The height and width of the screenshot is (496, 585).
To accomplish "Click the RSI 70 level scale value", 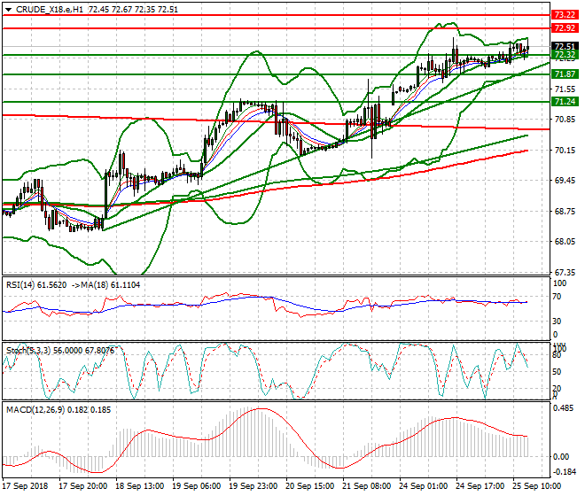I will pos(557,297).
